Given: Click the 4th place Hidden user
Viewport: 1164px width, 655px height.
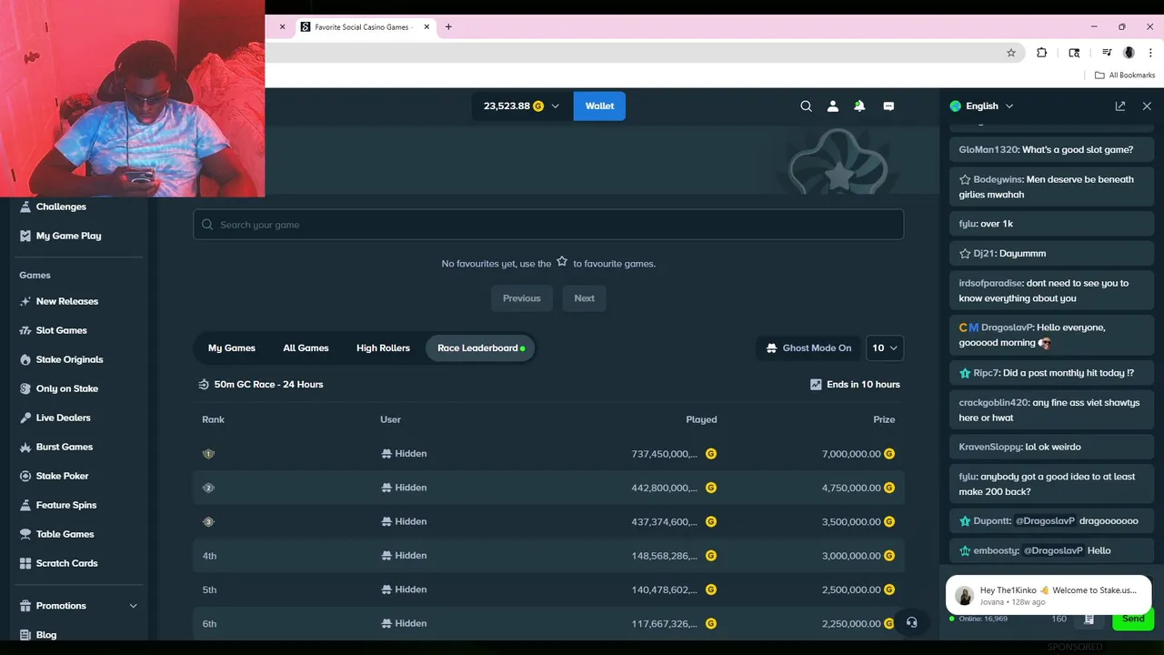Looking at the screenshot, I should [404, 556].
